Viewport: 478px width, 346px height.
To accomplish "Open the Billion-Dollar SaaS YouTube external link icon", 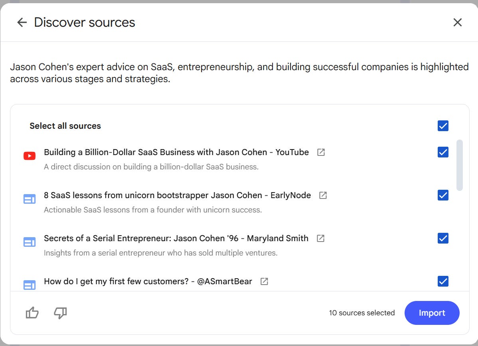I will click(321, 152).
